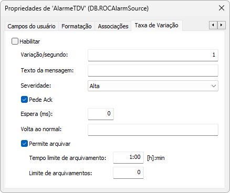
Task: Click the Limite de arquivamentos field
Action: [x=128, y=173]
